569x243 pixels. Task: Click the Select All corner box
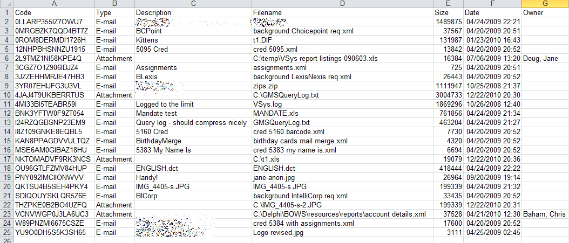click(6, 4)
